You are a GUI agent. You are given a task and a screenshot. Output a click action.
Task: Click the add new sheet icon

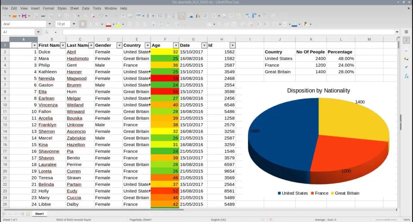pos(28,214)
